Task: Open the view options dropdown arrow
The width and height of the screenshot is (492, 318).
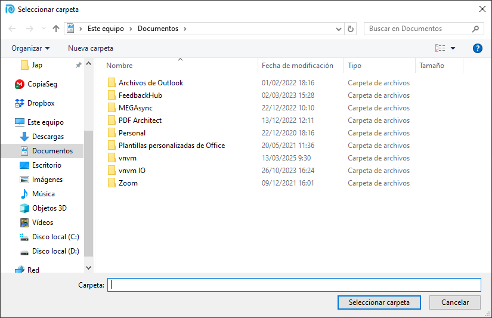Action: [453, 48]
